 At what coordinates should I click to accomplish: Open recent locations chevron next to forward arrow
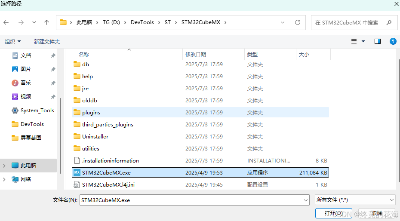(34, 22)
